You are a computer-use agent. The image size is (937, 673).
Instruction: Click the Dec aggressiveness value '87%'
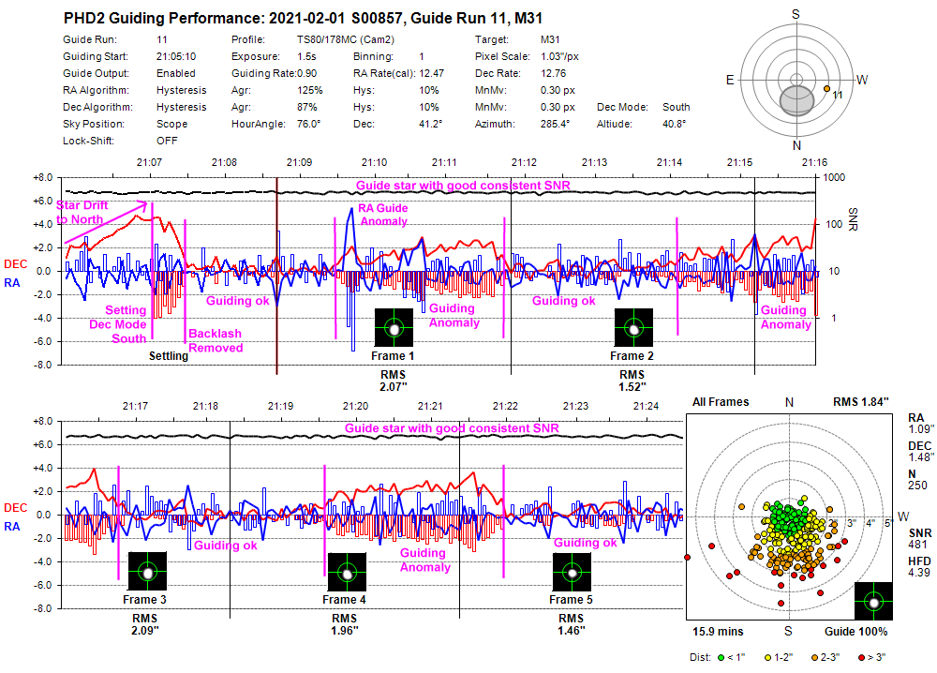(307, 107)
